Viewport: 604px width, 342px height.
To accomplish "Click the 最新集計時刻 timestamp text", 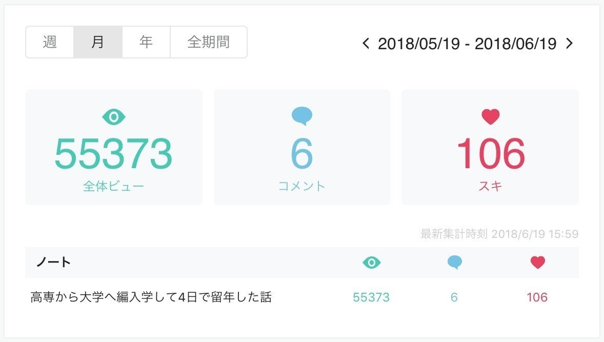I will (x=498, y=234).
